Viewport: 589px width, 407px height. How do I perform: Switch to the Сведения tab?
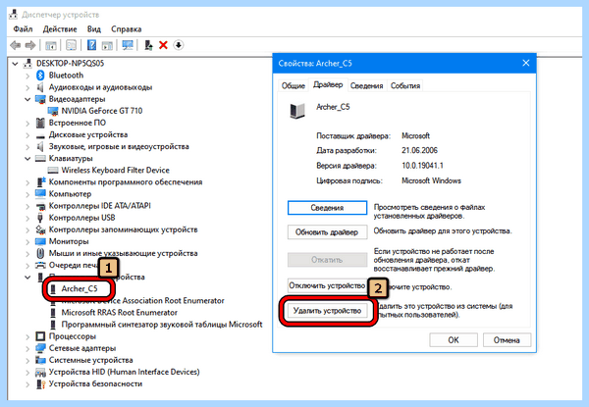click(x=366, y=86)
